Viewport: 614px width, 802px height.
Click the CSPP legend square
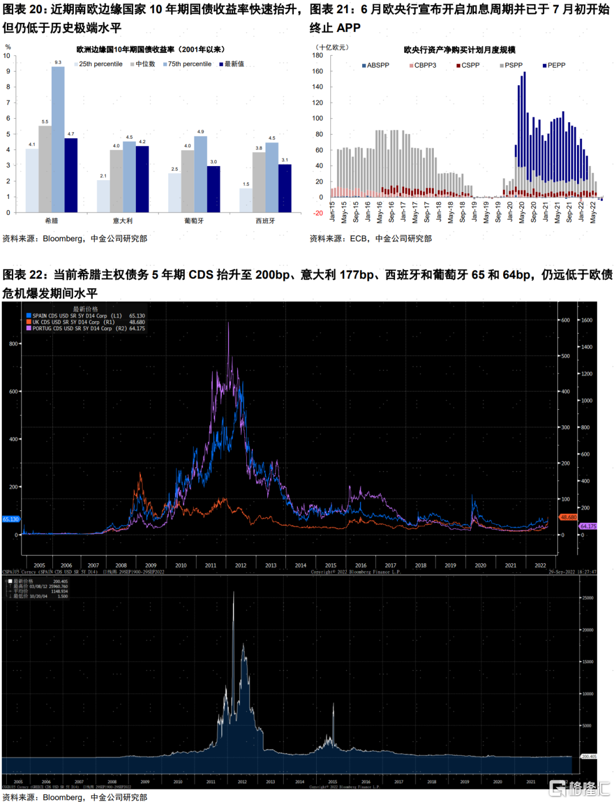(x=458, y=66)
